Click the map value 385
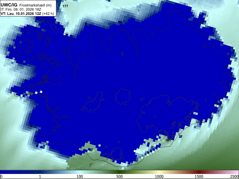 click(x=168, y=140)
